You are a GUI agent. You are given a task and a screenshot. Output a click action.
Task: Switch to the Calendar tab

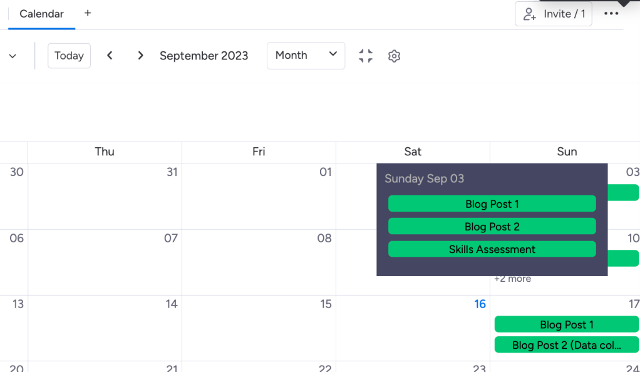pyautogui.click(x=41, y=14)
